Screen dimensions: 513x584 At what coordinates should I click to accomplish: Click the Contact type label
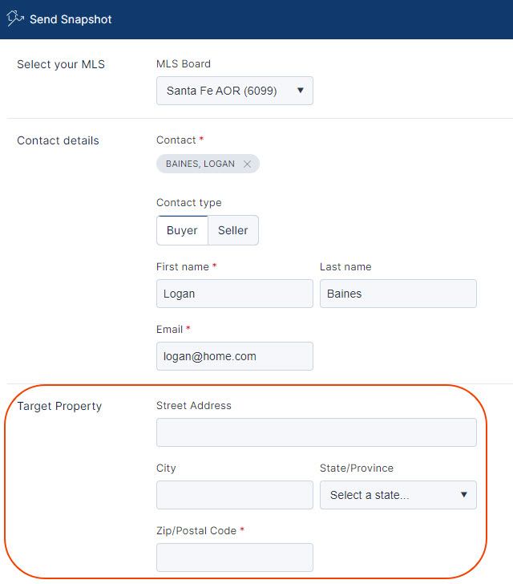pyautogui.click(x=188, y=203)
